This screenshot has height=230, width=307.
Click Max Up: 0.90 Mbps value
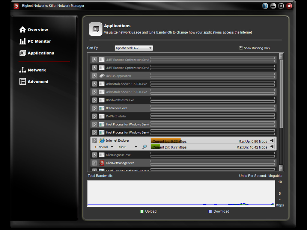(253, 141)
